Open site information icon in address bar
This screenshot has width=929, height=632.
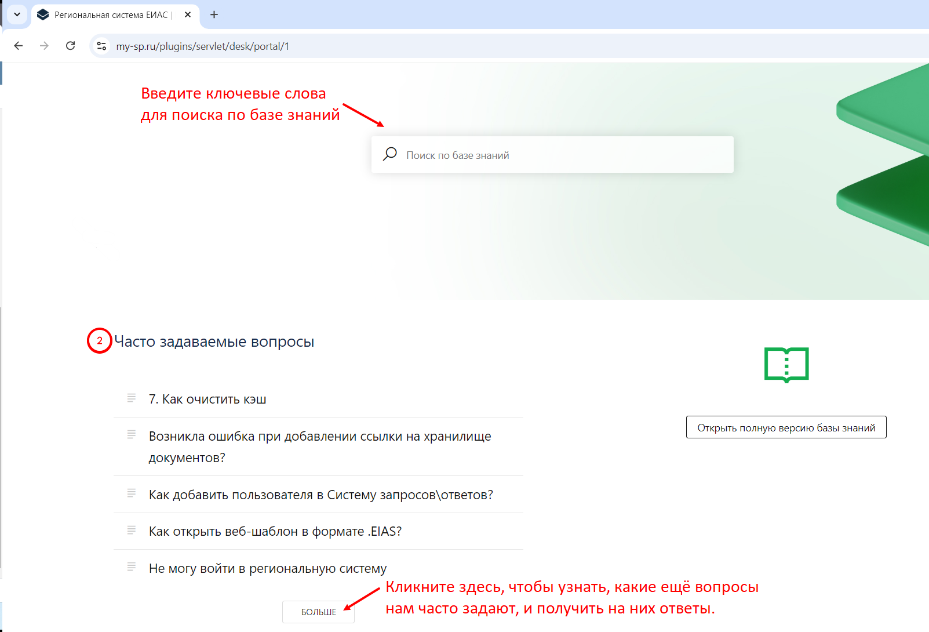[x=101, y=46]
